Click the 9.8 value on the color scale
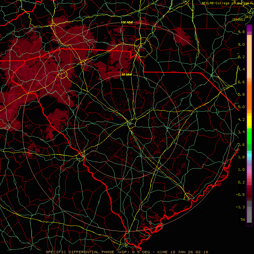Screen dimensions: 254x254 241,32
